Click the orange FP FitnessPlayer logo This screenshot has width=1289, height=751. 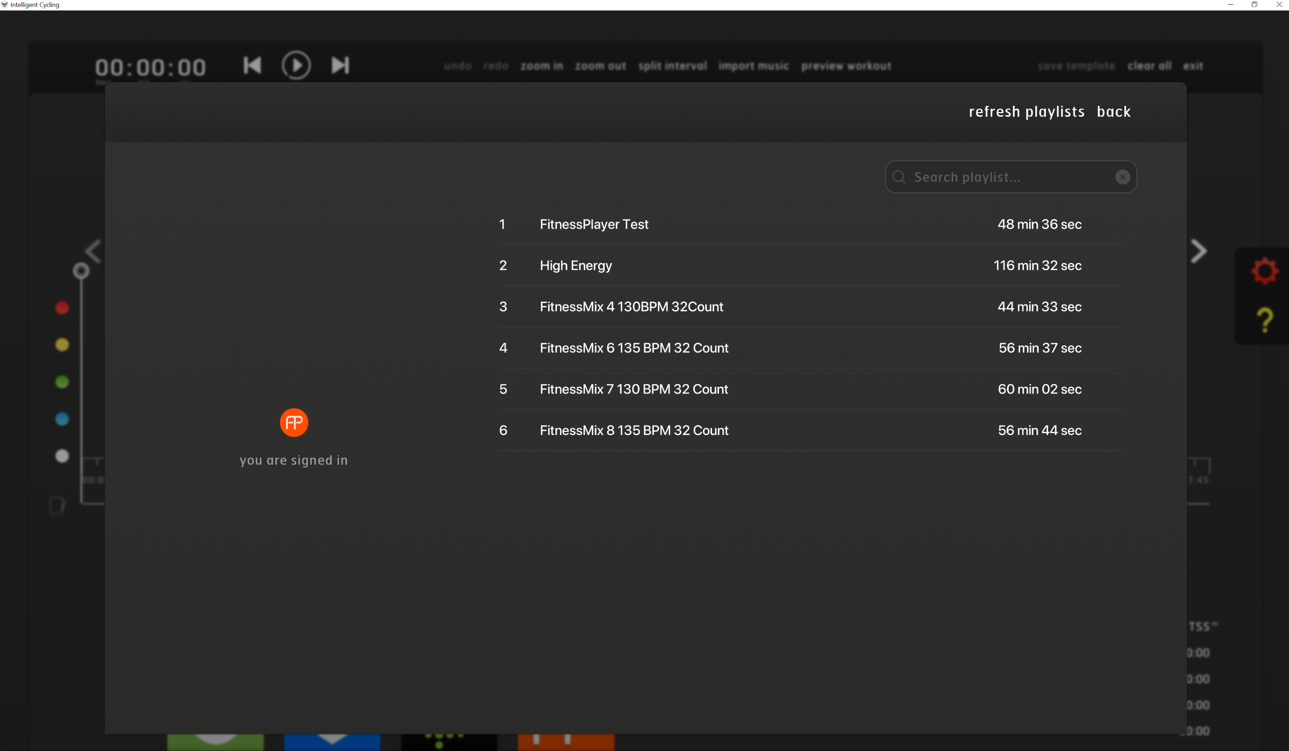(294, 422)
